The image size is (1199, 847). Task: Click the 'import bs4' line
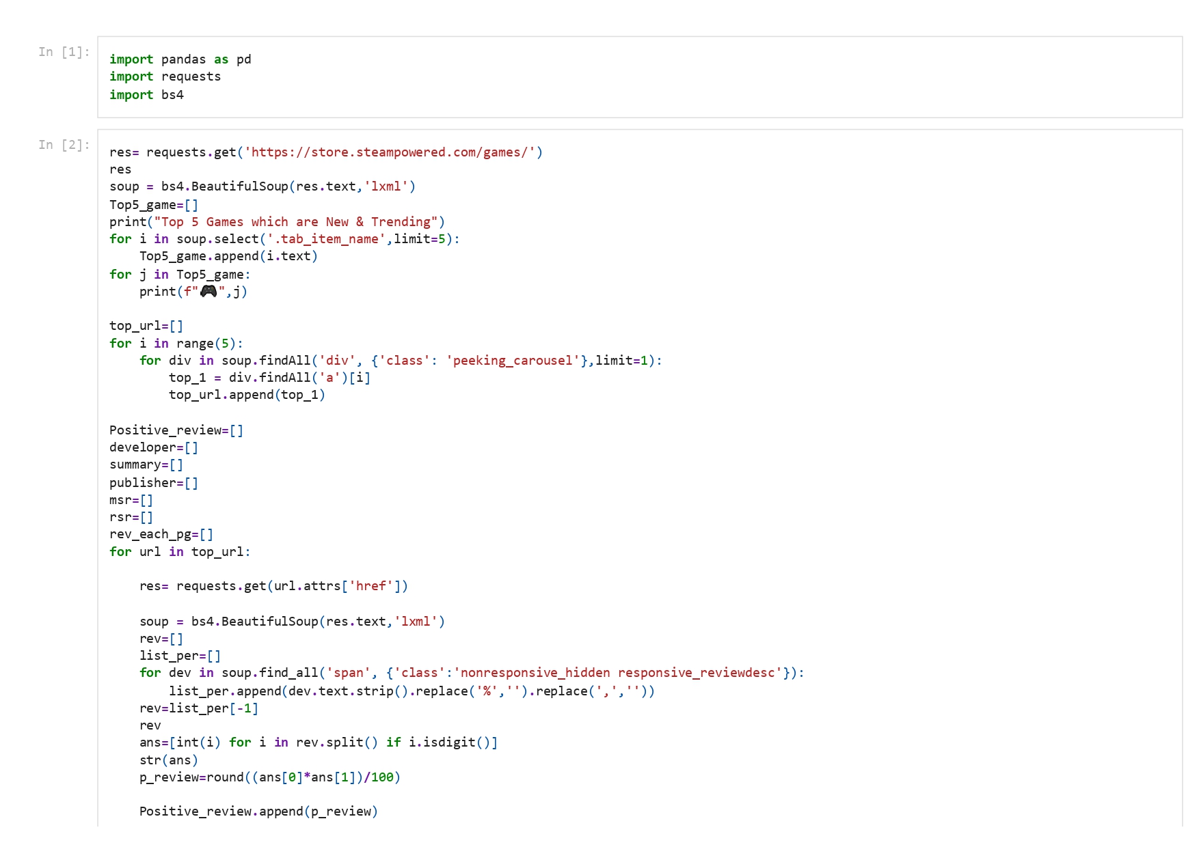click(x=147, y=94)
